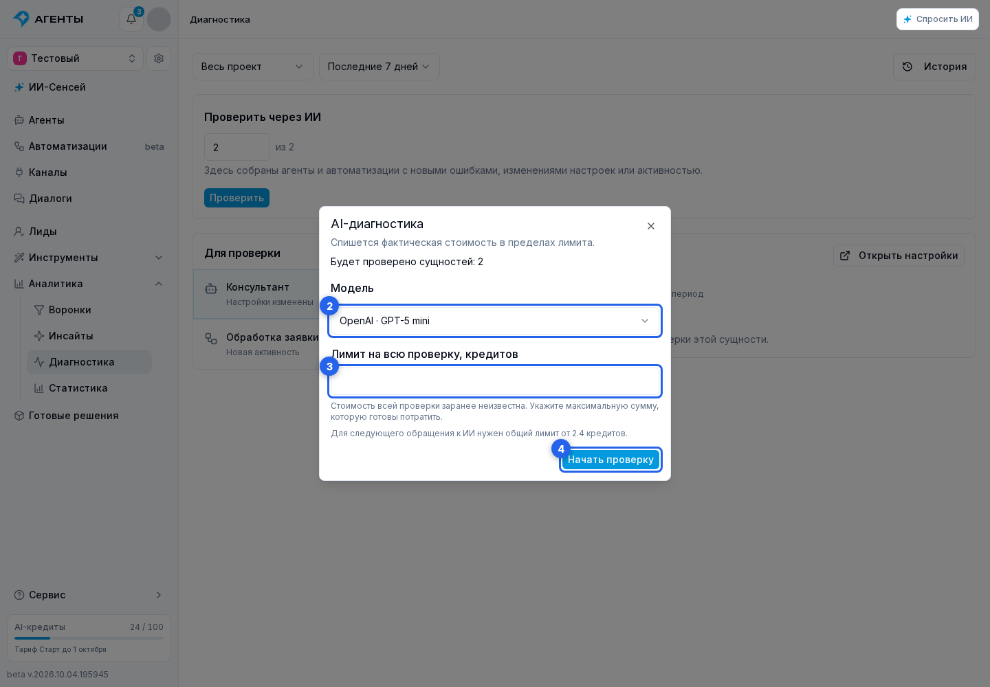Collapse the Аналитика section
This screenshot has width=990, height=687.
(x=89, y=284)
